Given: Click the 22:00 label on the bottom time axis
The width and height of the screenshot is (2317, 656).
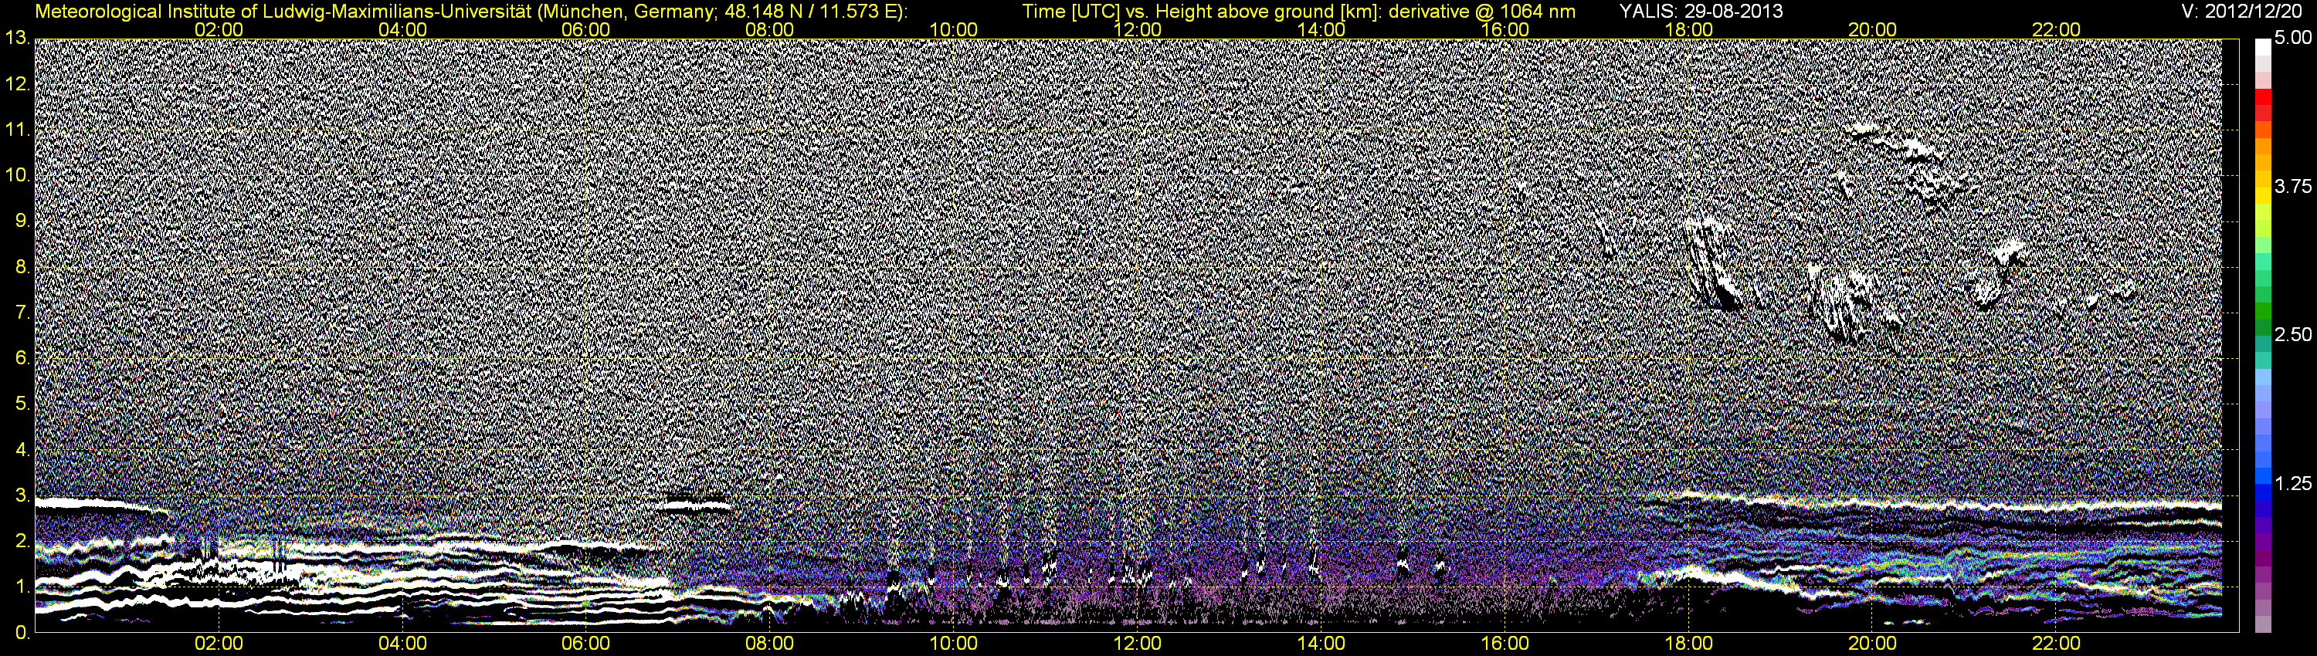Looking at the screenshot, I should pyautogui.click(x=2056, y=644).
